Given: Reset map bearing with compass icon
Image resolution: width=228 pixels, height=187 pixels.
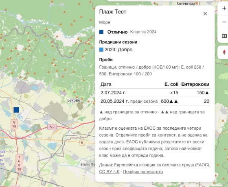Looking at the screenshot, I should (224, 52).
